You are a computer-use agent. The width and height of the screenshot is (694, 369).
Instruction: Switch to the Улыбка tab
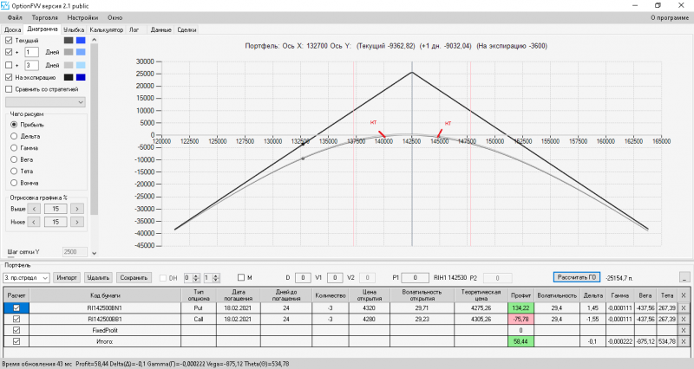pos(74,29)
